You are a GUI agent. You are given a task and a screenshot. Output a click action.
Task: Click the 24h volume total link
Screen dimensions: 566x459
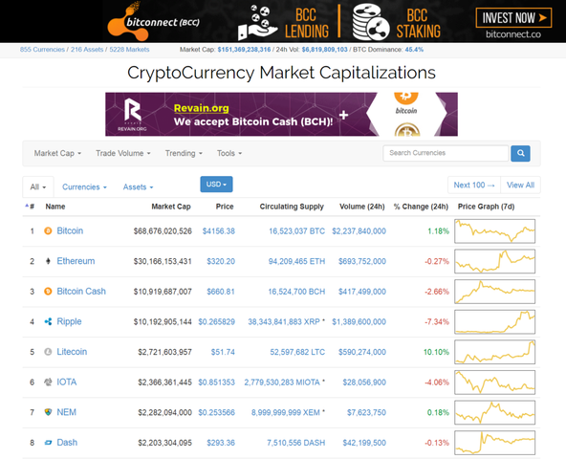324,50
